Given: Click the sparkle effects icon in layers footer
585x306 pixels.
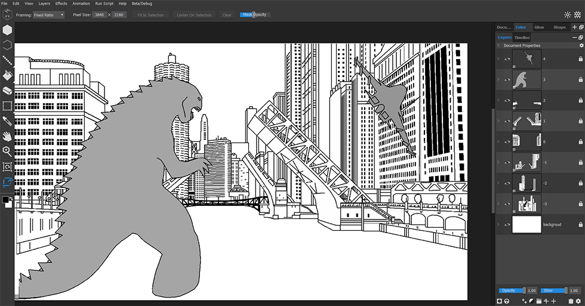Looking at the screenshot, I should click(x=524, y=301).
